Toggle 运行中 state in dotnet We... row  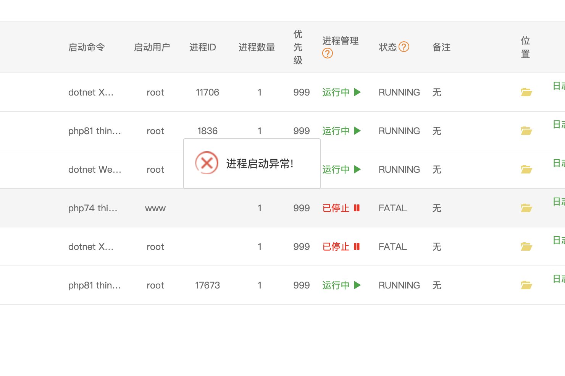[x=341, y=169]
